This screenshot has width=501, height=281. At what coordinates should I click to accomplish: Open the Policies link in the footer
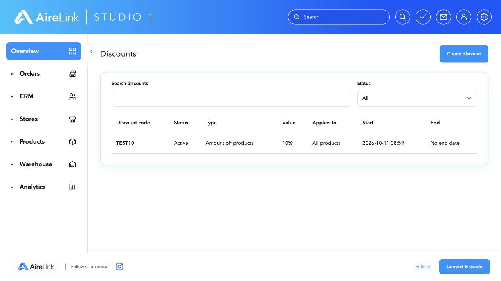(423, 267)
